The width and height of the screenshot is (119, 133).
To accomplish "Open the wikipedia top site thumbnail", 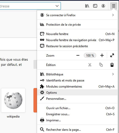I will [13, 100].
